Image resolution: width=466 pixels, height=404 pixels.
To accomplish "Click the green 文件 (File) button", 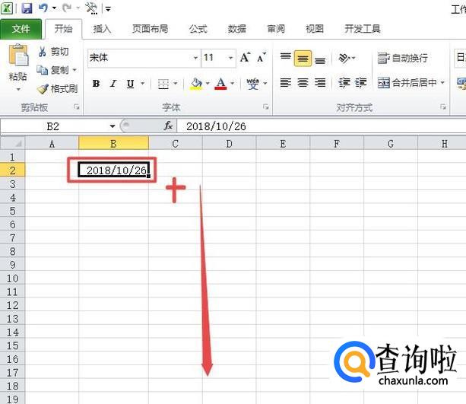I will (21, 29).
